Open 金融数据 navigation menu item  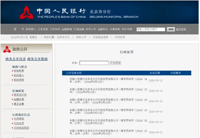(x=67, y=29)
